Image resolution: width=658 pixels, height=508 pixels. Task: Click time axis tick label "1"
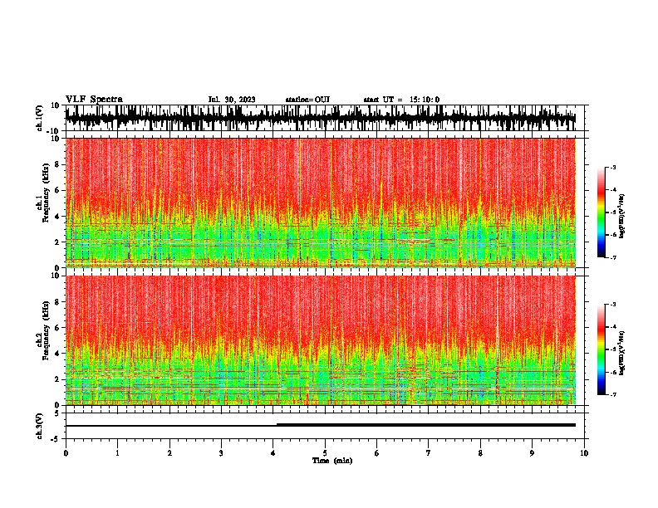click(x=117, y=453)
